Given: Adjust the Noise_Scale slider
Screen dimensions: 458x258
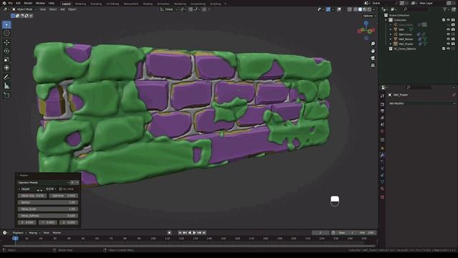Looking at the screenshot, I should coord(48,209).
